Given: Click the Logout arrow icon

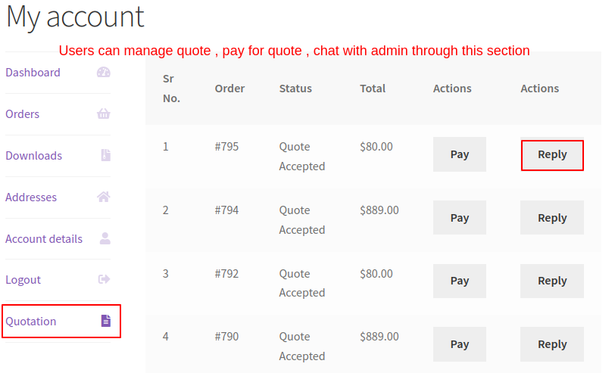Looking at the screenshot, I should (104, 279).
